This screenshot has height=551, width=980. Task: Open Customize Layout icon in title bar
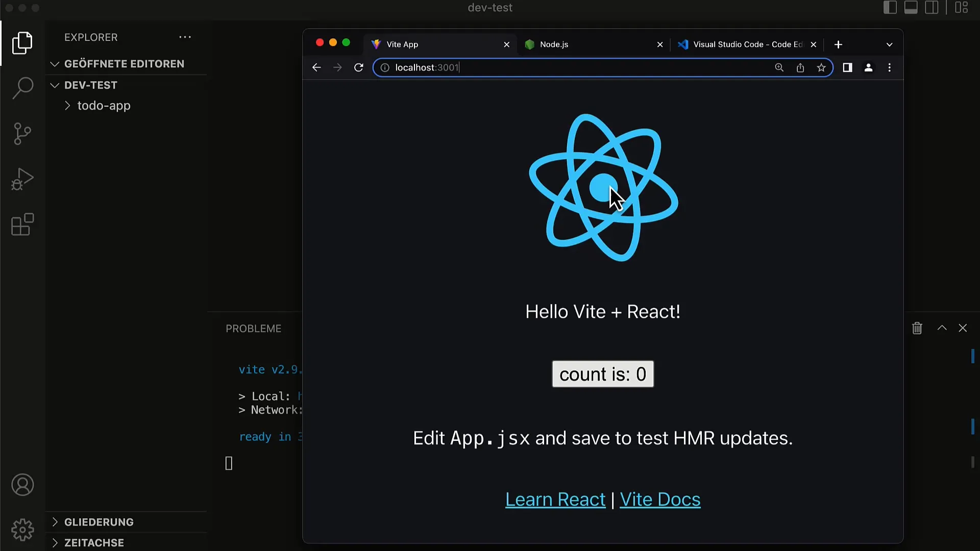coord(962,8)
